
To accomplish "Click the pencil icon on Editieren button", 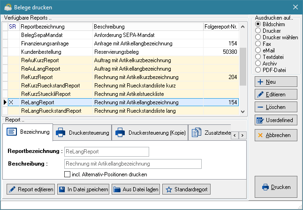I will click(260, 94).
